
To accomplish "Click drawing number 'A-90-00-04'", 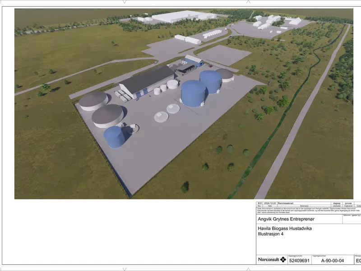I will click(x=332, y=261).
